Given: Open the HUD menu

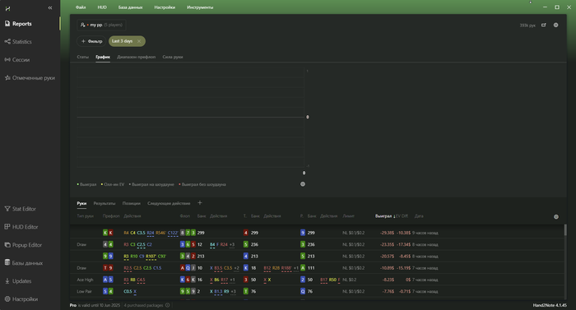Looking at the screenshot, I should click(x=102, y=7).
